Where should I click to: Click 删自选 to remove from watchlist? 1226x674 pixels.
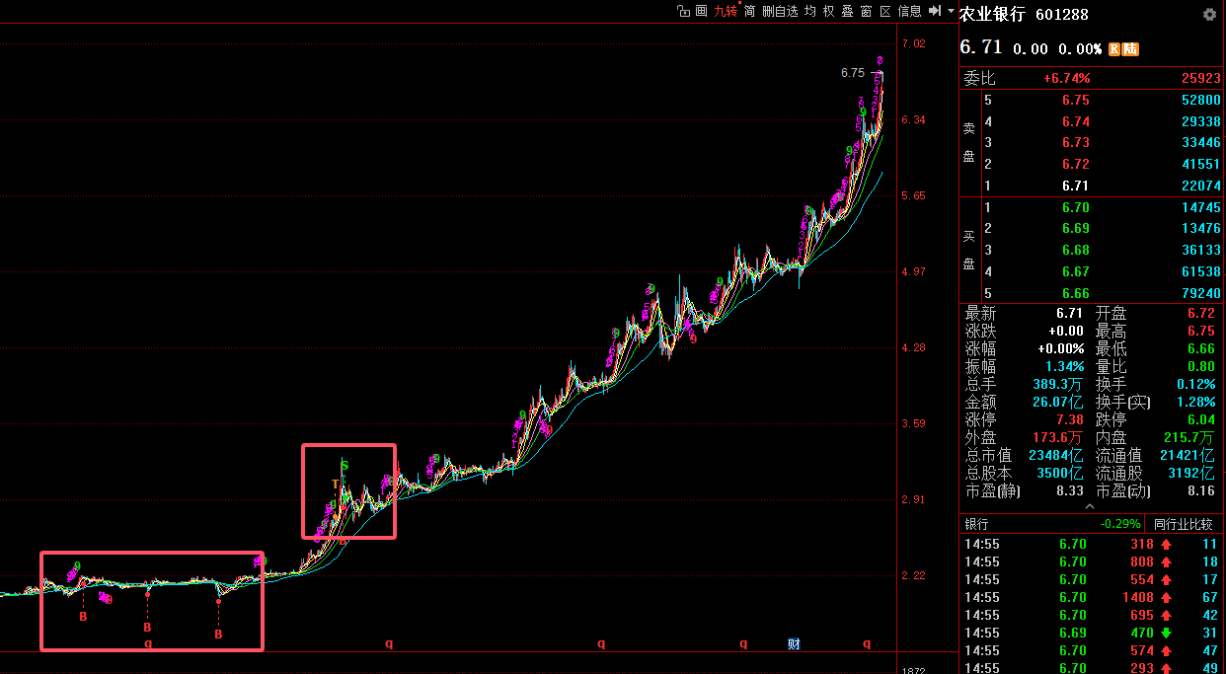click(780, 11)
